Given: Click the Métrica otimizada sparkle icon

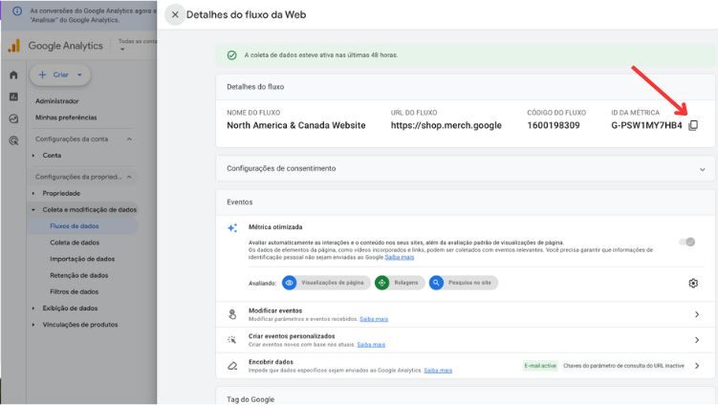Looking at the screenshot, I should click(x=232, y=227).
